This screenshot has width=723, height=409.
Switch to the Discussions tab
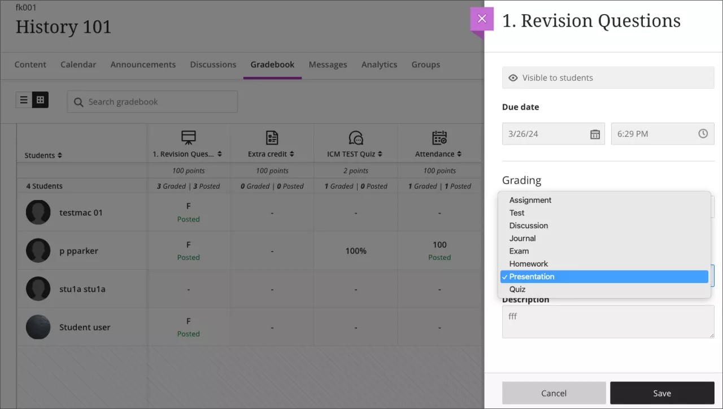point(213,64)
